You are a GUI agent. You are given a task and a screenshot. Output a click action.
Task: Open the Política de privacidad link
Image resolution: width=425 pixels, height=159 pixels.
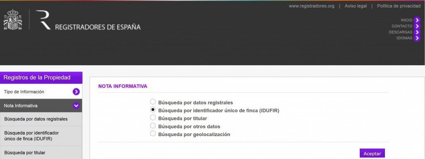399,6
